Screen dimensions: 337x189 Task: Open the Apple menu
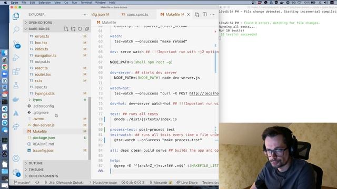[x=6, y=3]
